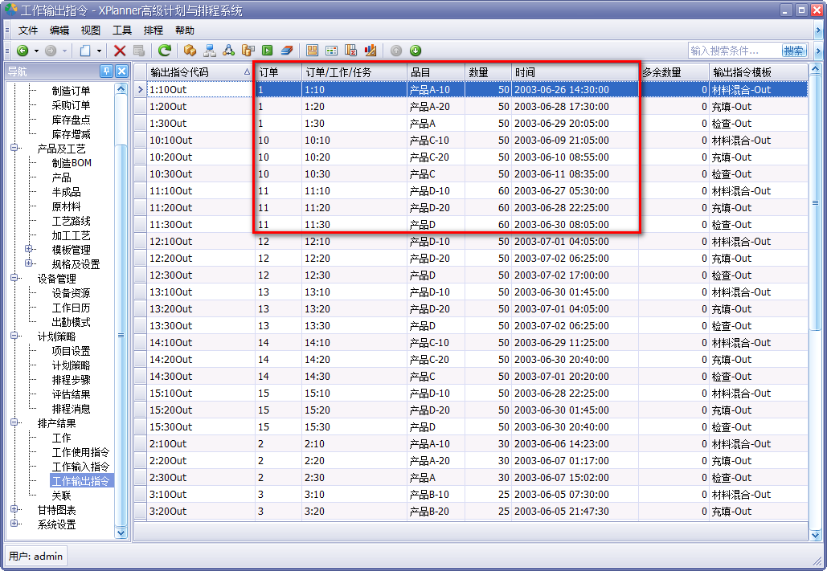Select 采购订单 in navigation tree
827x571 pixels.
pyautogui.click(x=71, y=105)
